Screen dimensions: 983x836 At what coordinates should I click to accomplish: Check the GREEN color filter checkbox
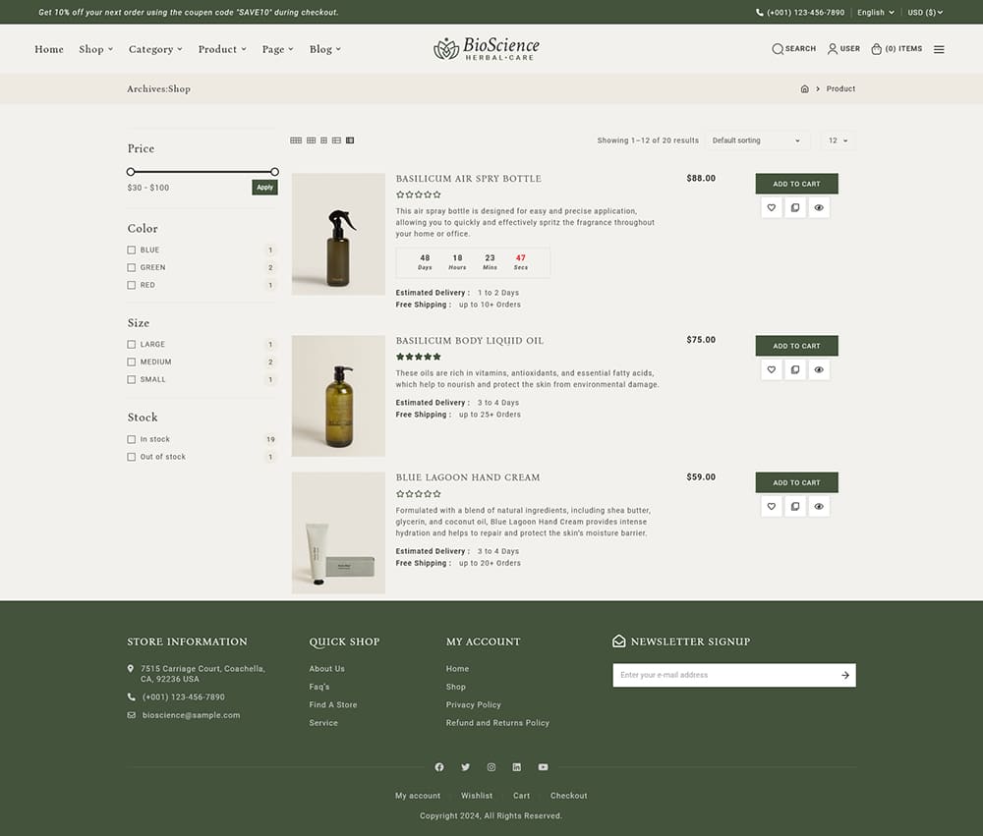point(131,267)
